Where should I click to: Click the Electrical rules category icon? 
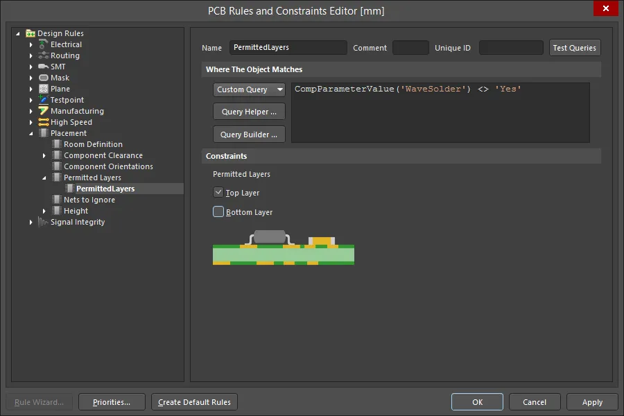(x=44, y=44)
